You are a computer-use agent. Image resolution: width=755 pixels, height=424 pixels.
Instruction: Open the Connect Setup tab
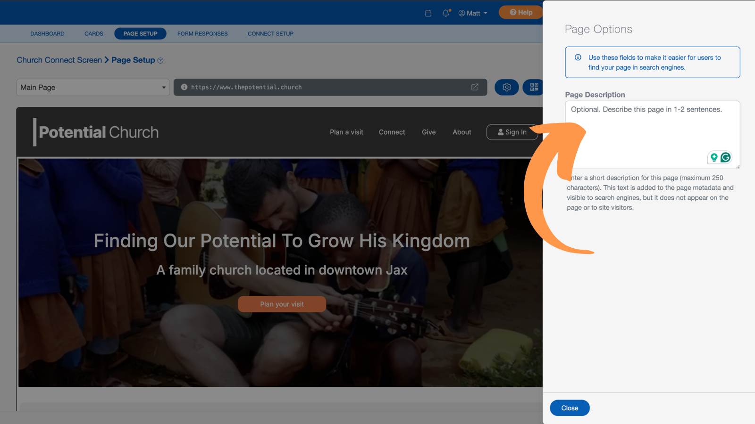click(270, 34)
